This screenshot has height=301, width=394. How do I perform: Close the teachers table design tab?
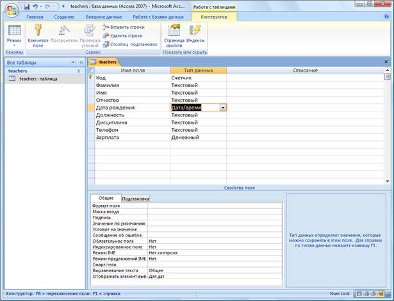click(x=386, y=61)
